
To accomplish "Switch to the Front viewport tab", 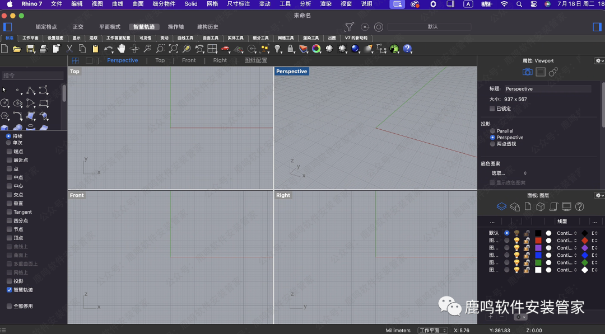I will tap(189, 60).
